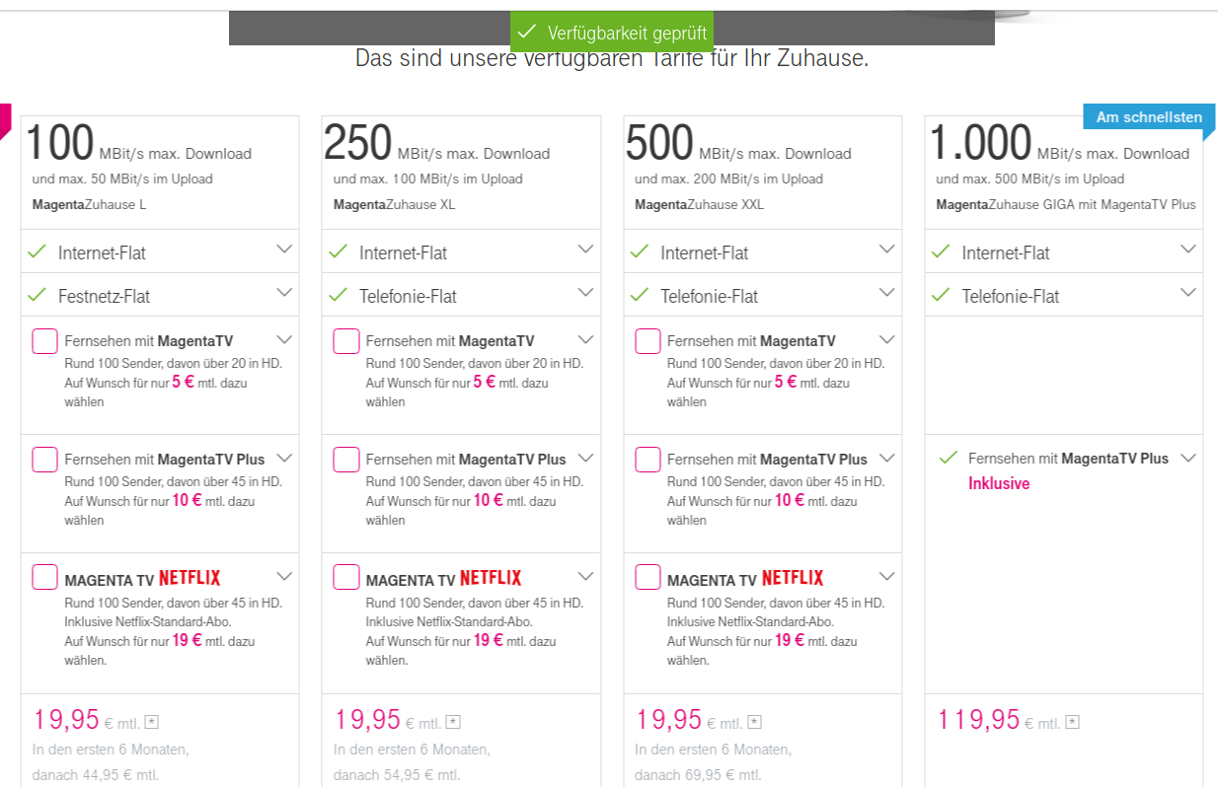
Task: Click Netflix logo in the 250 MBit/s tariff
Action: 491,578
